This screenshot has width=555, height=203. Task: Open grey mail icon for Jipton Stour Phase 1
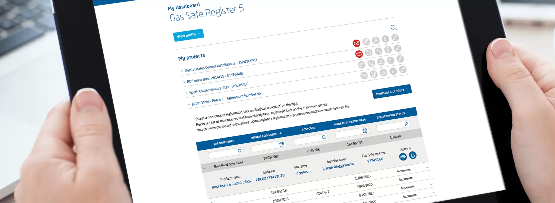tap(364, 76)
